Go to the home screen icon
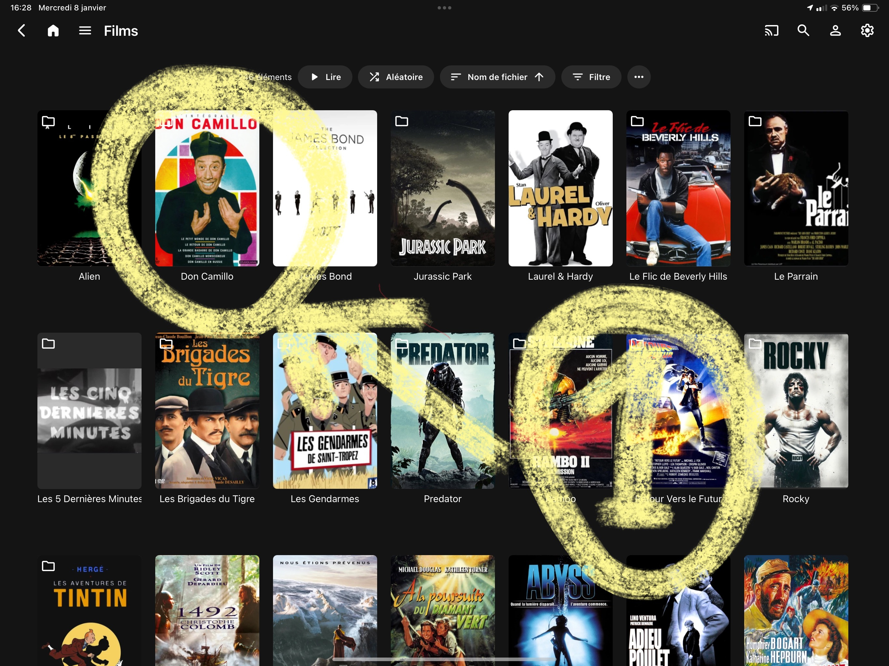Viewport: 889px width, 666px height. (53, 31)
